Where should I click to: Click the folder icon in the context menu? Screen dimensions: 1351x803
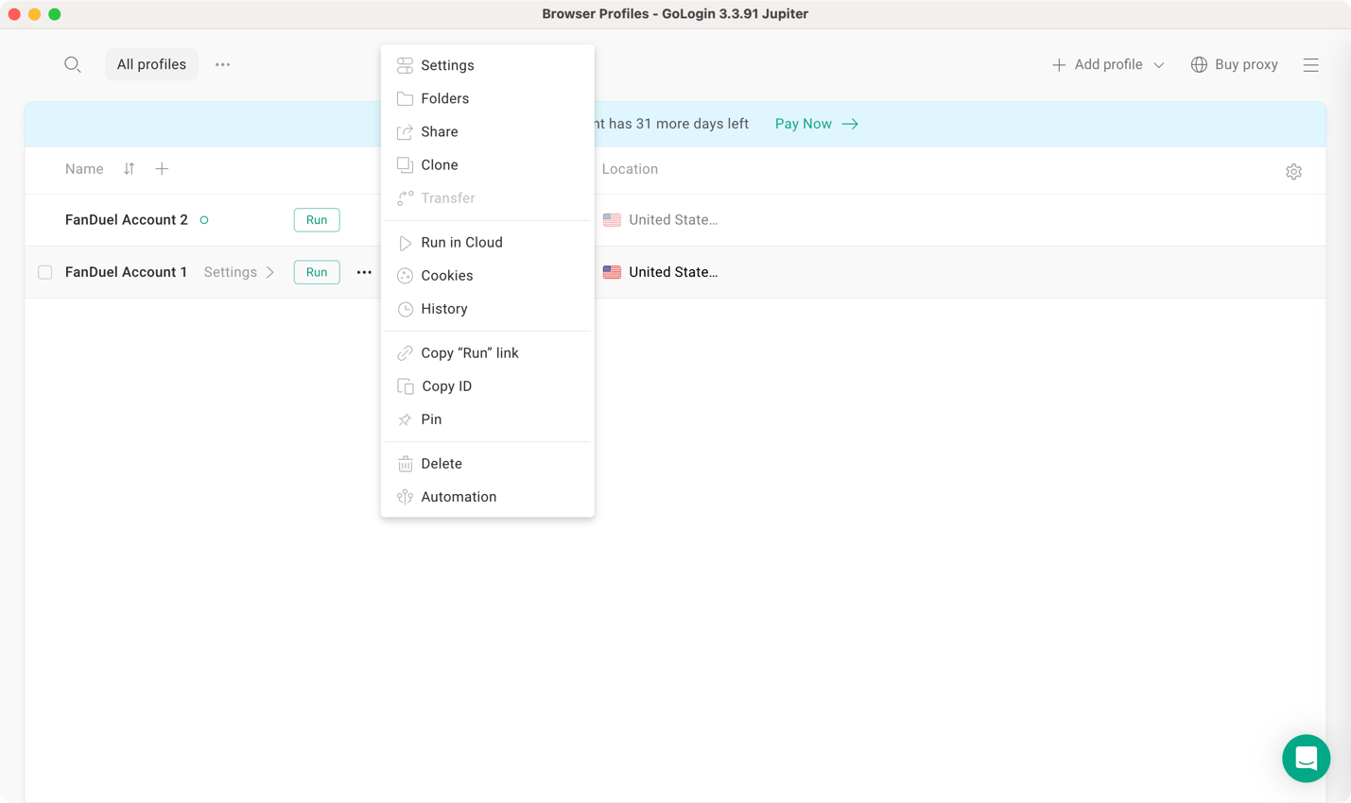[405, 98]
